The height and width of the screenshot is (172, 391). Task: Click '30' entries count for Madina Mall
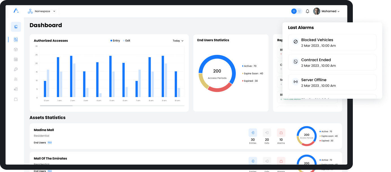coord(253,140)
